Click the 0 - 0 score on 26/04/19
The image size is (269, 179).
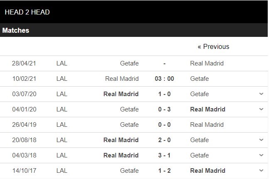click(x=164, y=125)
